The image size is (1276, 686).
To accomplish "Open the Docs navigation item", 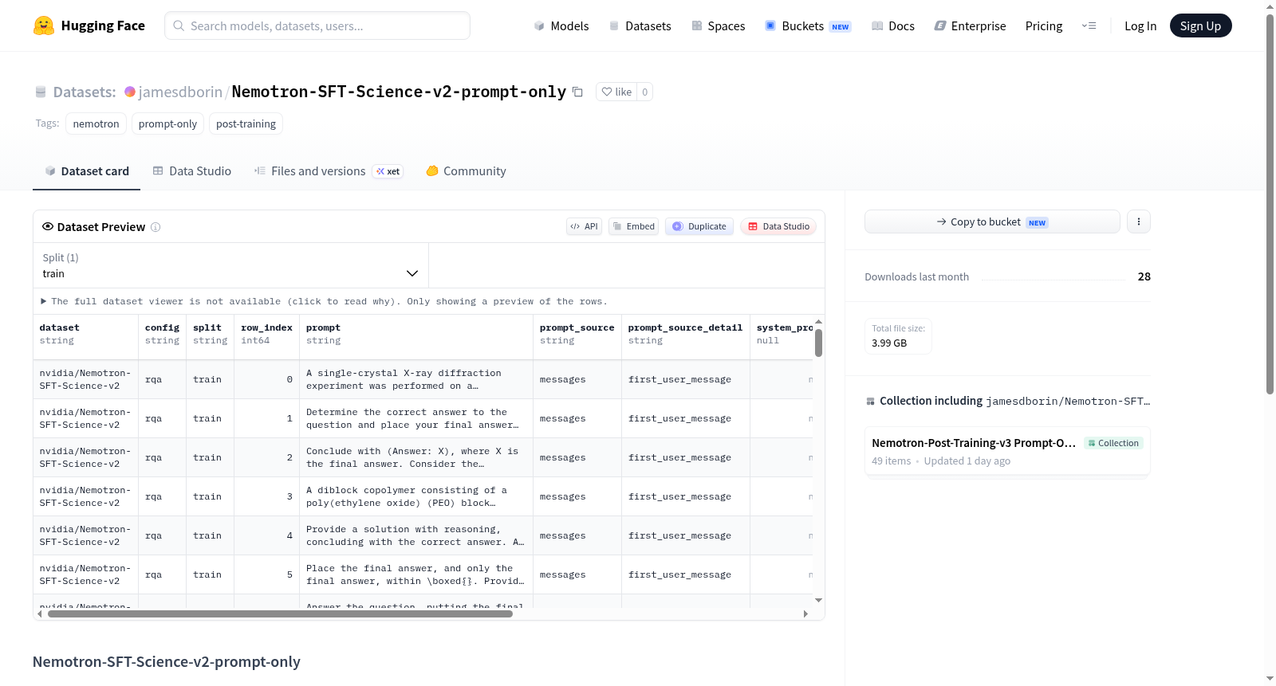I will 893,25.
